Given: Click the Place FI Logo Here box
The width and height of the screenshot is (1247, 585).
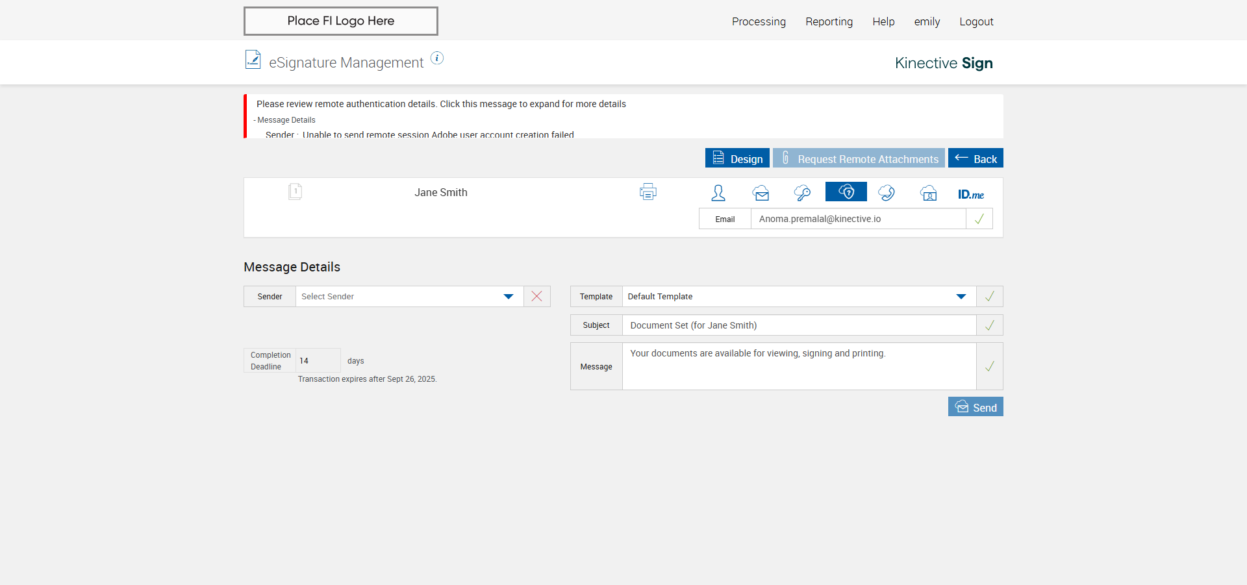Looking at the screenshot, I should tap(341, 21).
